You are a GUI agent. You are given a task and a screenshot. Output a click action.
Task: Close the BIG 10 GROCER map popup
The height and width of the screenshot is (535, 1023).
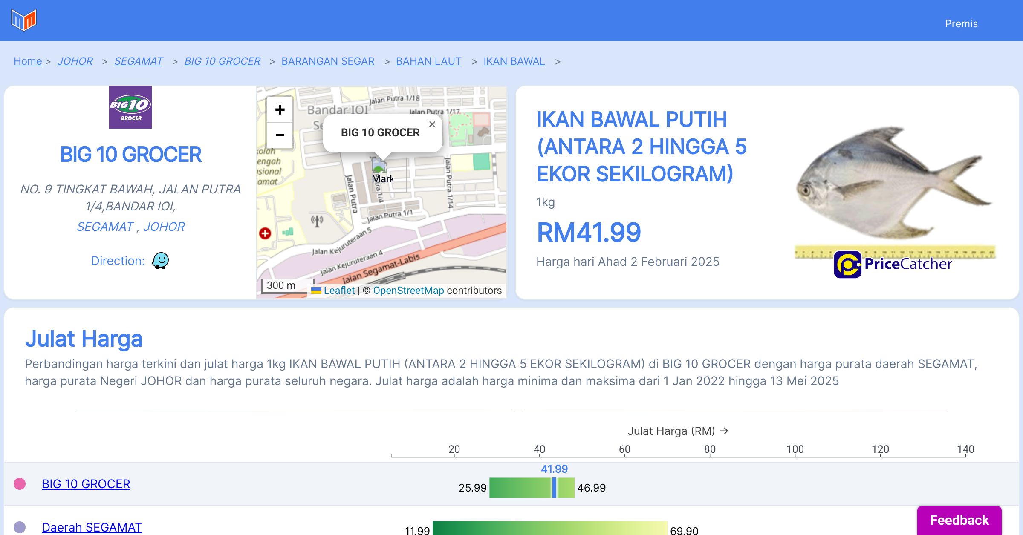(x=432, y=124)
